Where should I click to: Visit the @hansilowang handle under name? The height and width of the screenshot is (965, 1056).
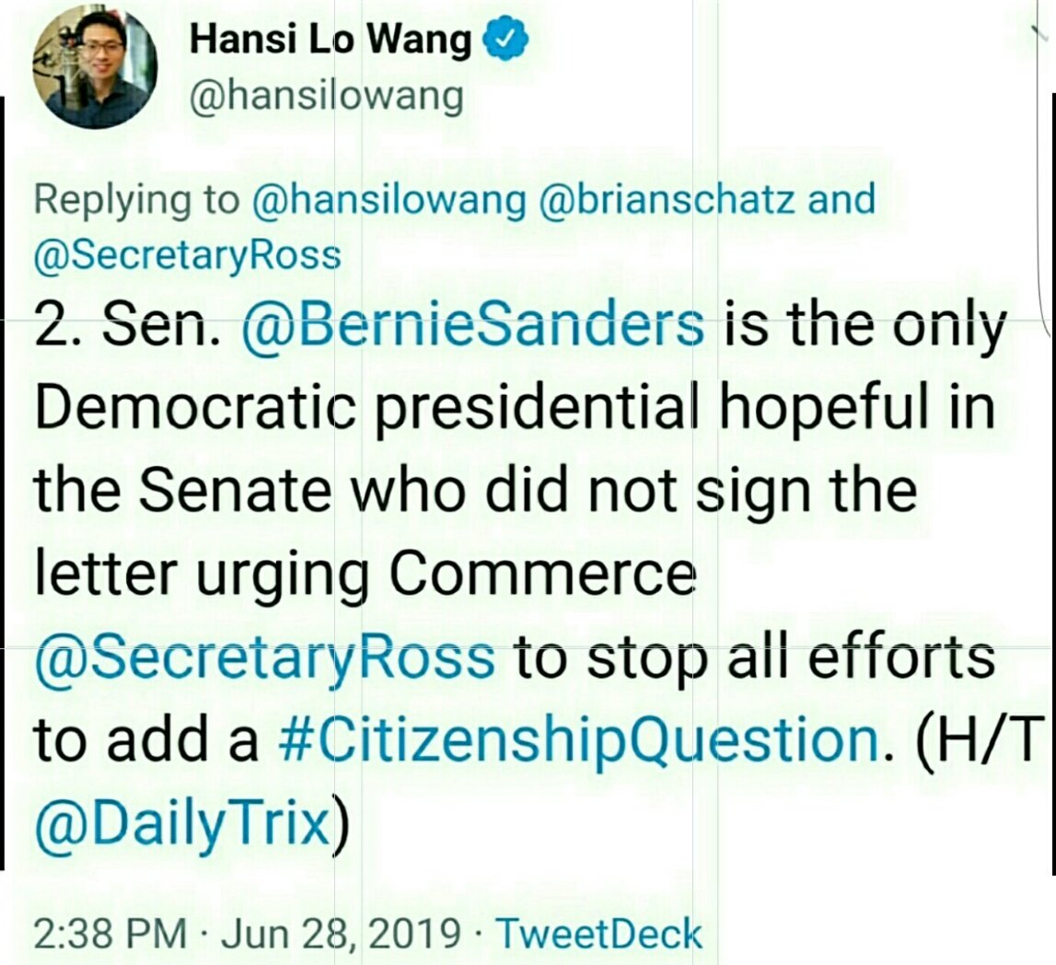[328, 97]
